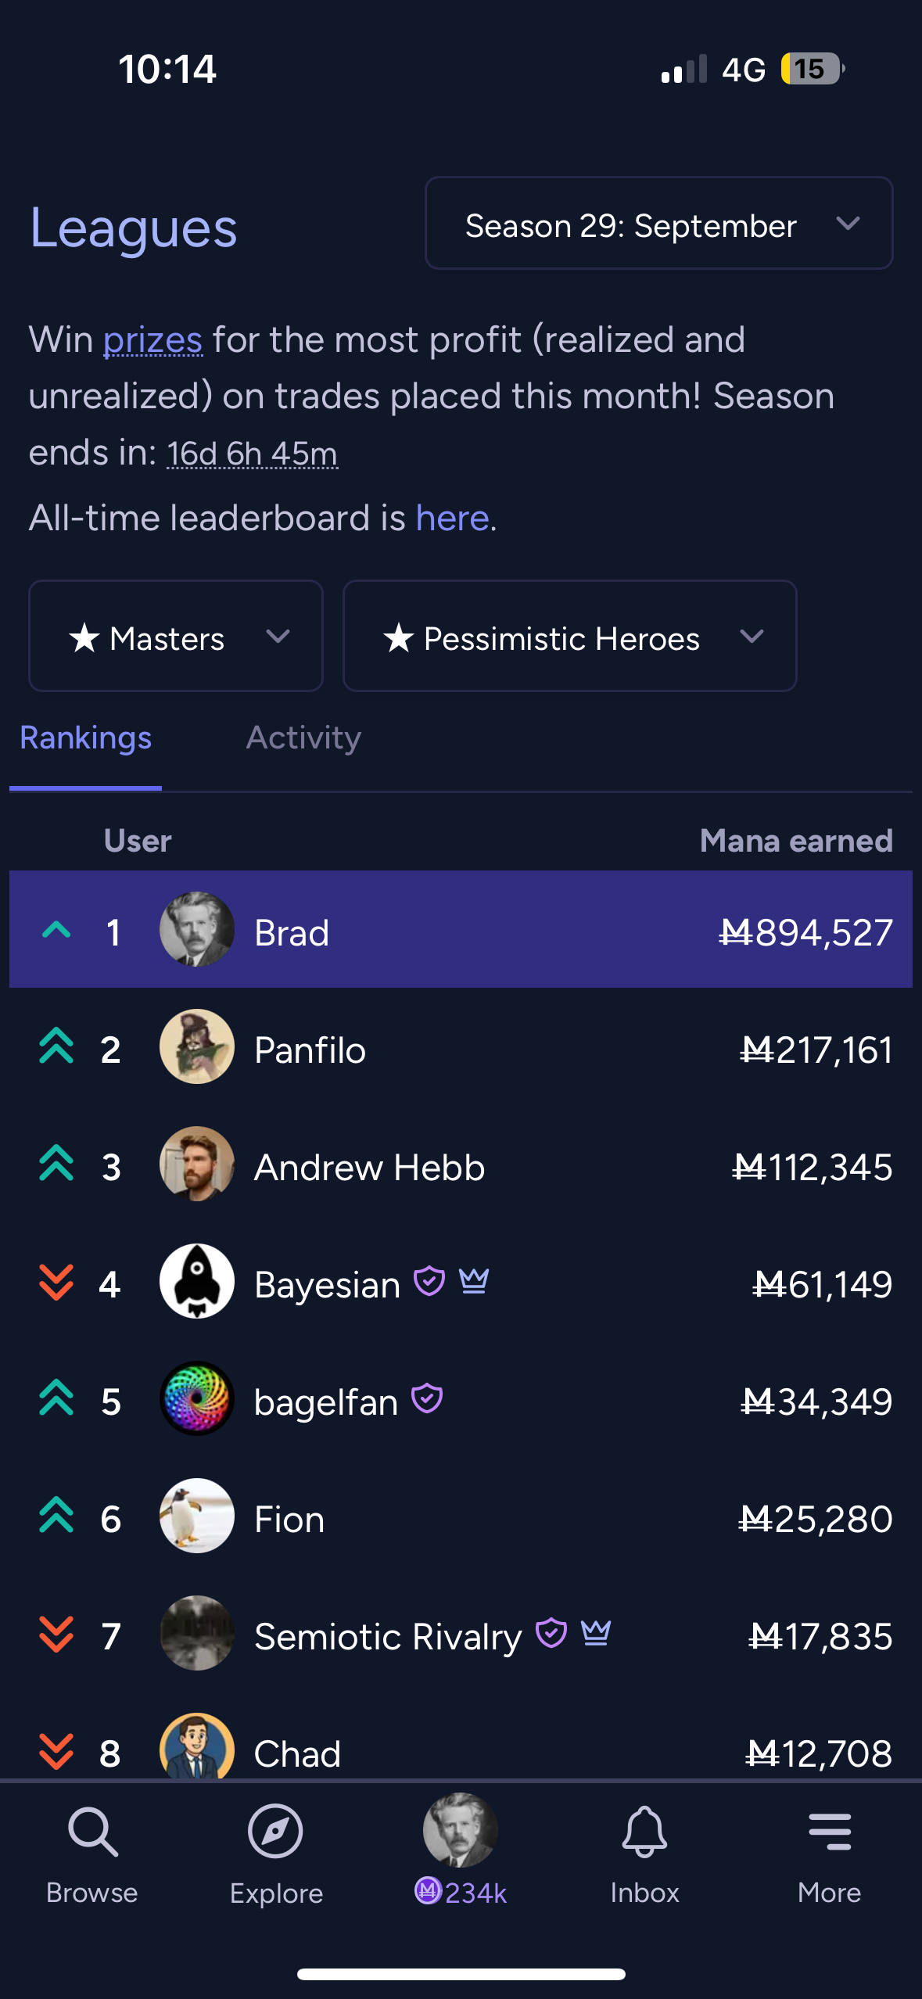This screenshot has height=1999, width=922.
Task: Tap the season countdown timer text
Action: tap(253, 454)
